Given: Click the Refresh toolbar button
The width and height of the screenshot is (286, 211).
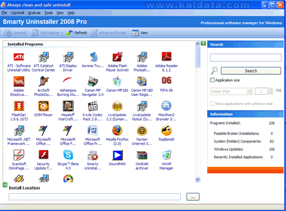Looking at the screenshot, I should [x=77, y=33].
